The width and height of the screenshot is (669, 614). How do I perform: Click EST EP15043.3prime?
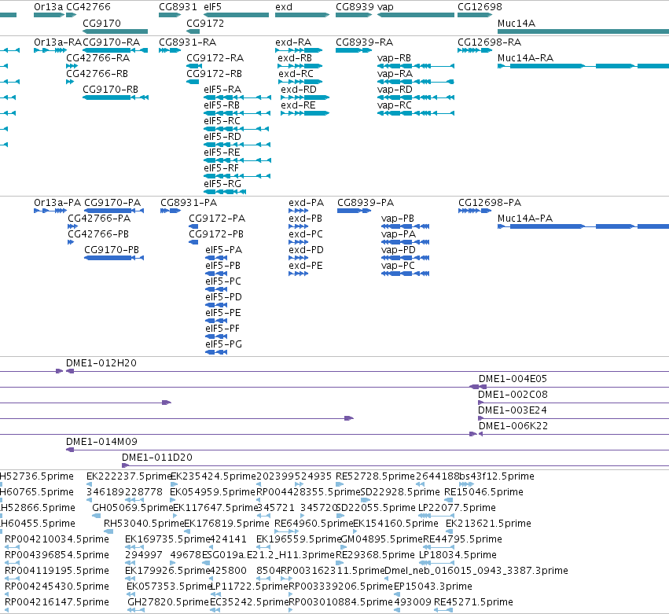click(x=397, y=594)
